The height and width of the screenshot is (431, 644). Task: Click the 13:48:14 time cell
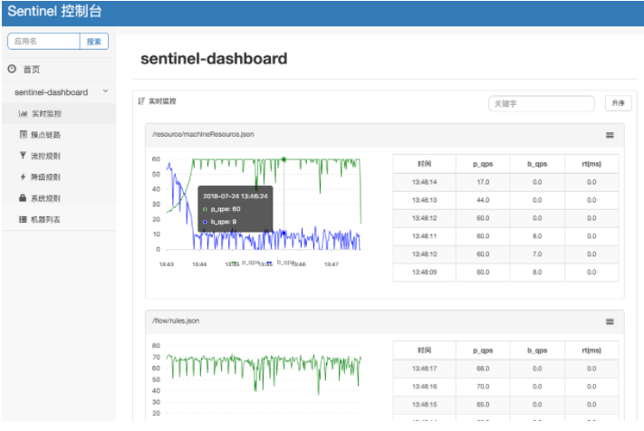pos(424,182)
